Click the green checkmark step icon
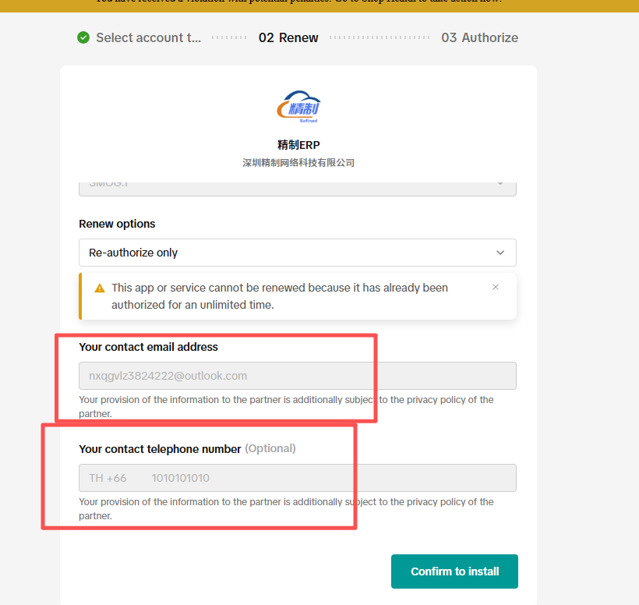 pyautogui.click(x=83, y=37)
